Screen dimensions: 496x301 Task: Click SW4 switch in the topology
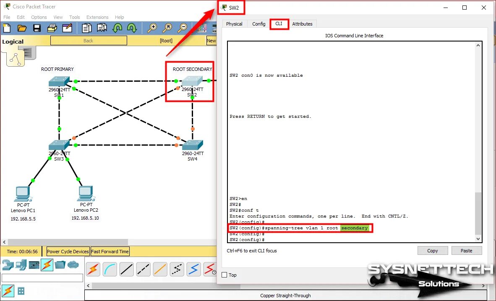pyautogui.click(x=192, y=145)
